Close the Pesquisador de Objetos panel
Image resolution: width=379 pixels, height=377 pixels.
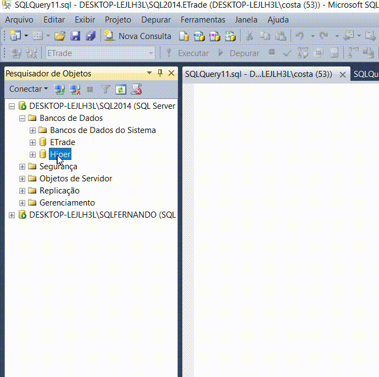point(171,73)
